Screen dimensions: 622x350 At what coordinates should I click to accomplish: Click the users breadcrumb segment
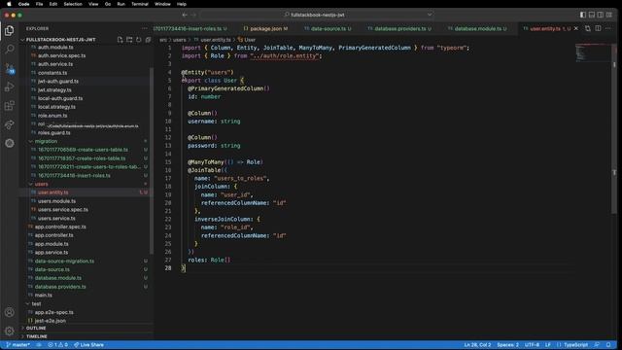coord(179,40)
